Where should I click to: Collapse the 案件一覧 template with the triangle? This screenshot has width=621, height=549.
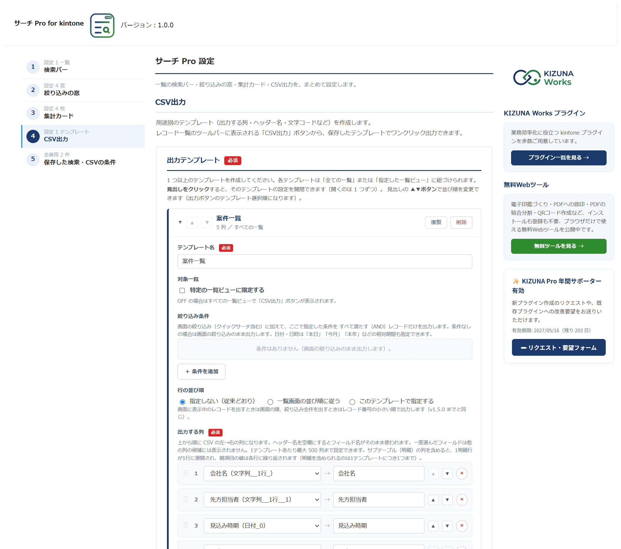coord(180,222)
